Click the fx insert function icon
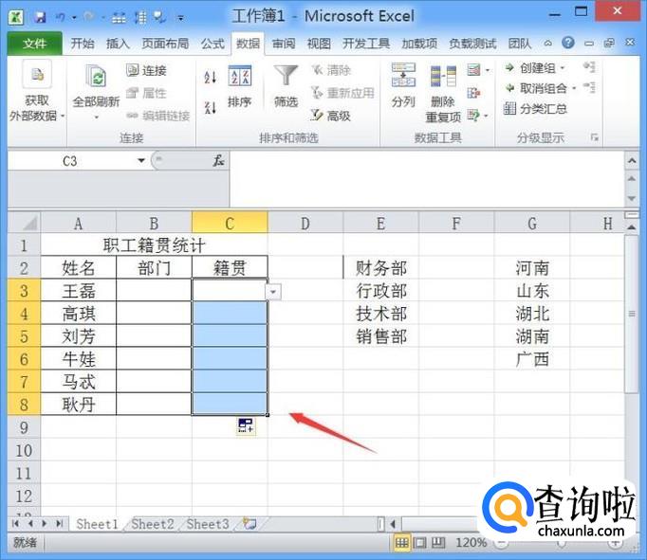 point(218,161)
